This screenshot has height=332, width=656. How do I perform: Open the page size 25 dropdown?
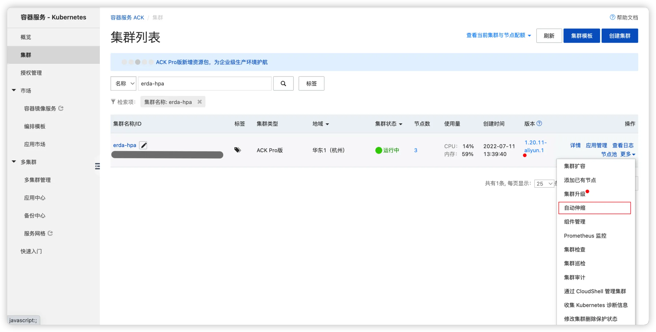point(544,184)
